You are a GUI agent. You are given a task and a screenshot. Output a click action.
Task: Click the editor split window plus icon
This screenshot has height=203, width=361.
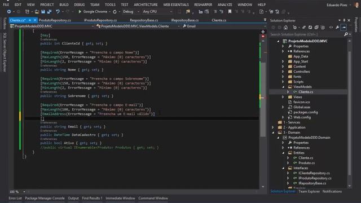[263, 32]
